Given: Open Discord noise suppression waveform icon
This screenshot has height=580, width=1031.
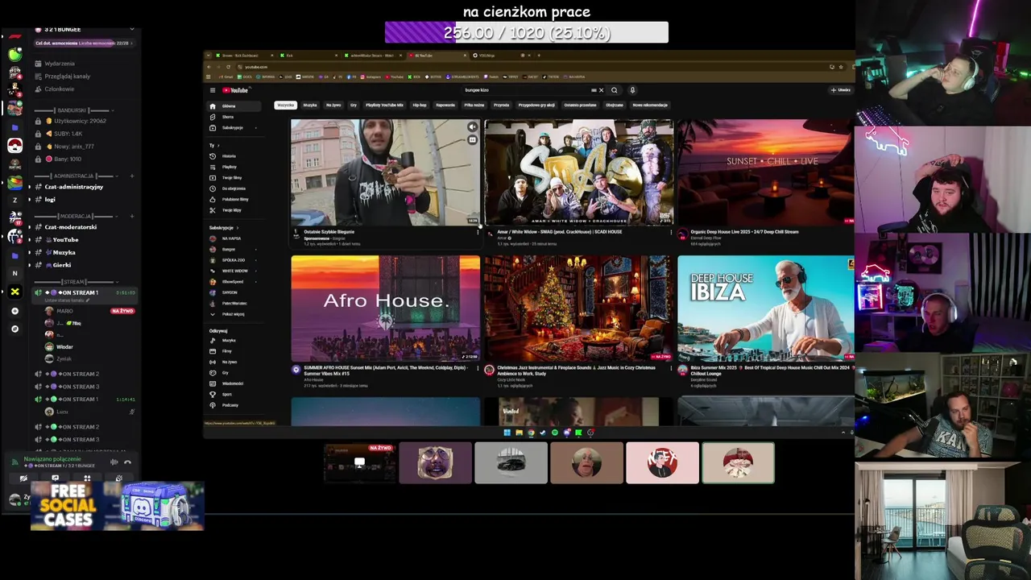Looking at the screenshot, I should pos(114,462).
